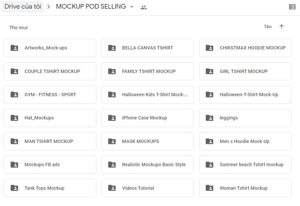Navigate to Drive của tôi breadcrumb

(23, 6)
